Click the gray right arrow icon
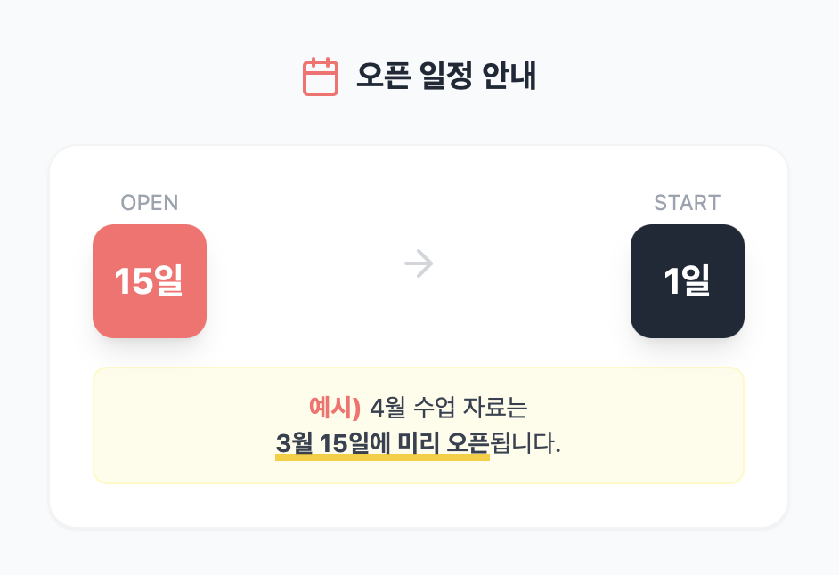 pos(419,263)
